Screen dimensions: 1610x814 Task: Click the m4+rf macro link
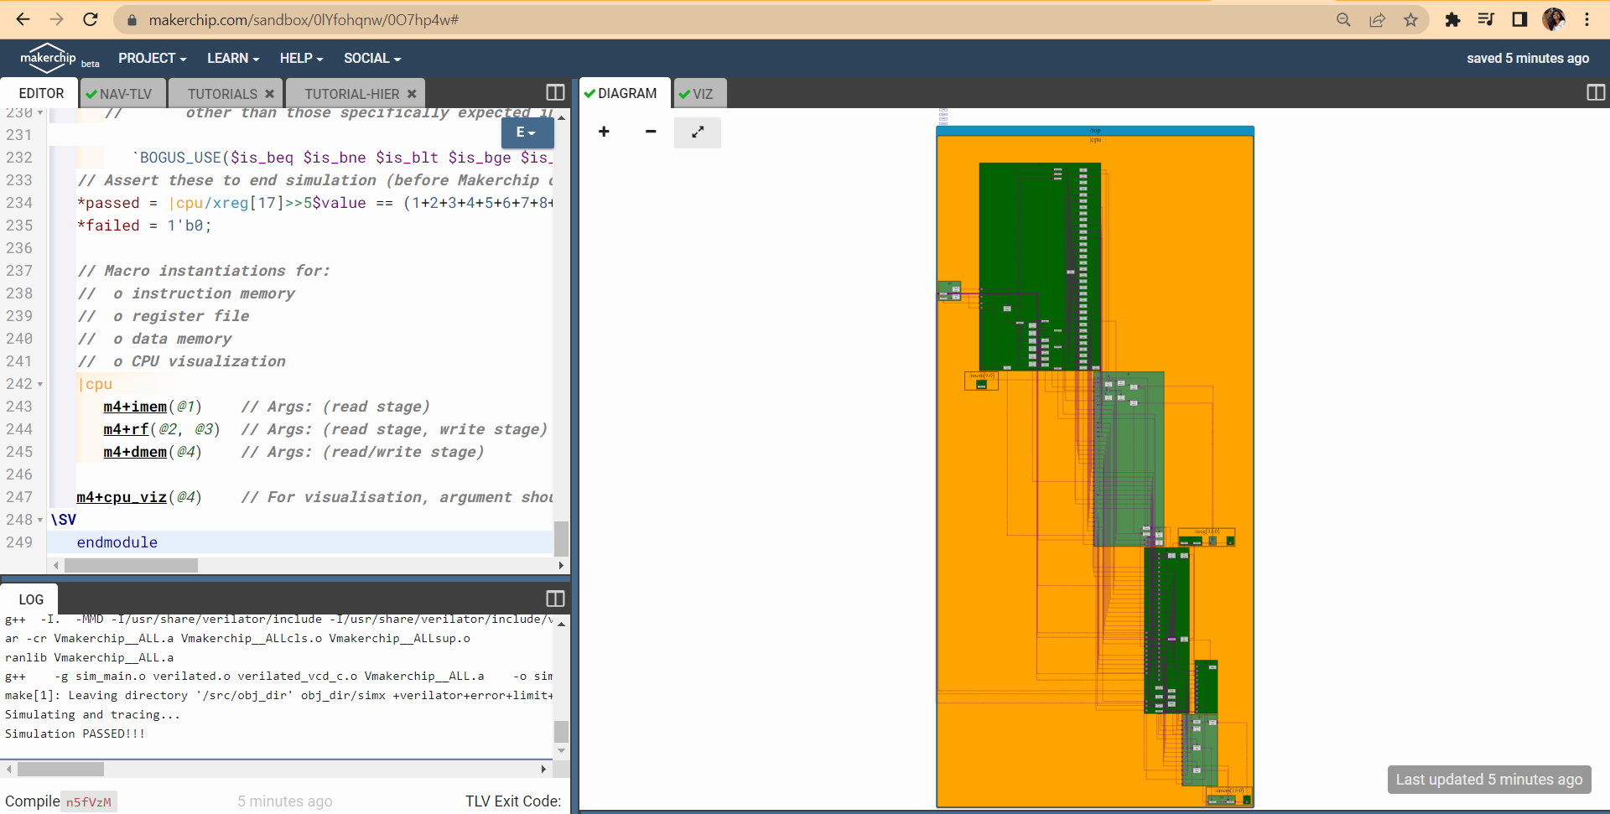click(123, 429)
